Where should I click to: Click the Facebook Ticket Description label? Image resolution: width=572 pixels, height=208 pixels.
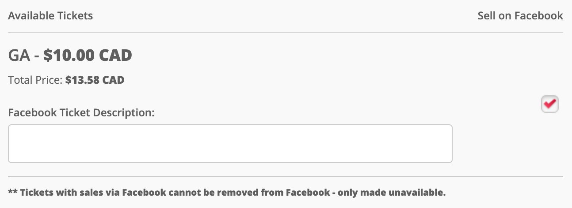pyautogui.click(x=81, y=113)
